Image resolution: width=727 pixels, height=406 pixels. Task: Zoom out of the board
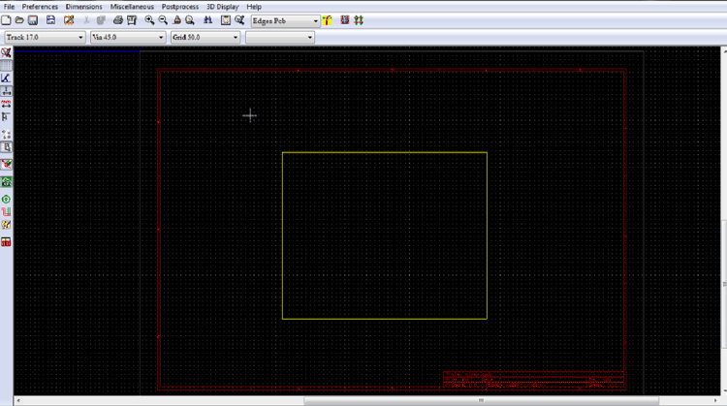point(163,20)
